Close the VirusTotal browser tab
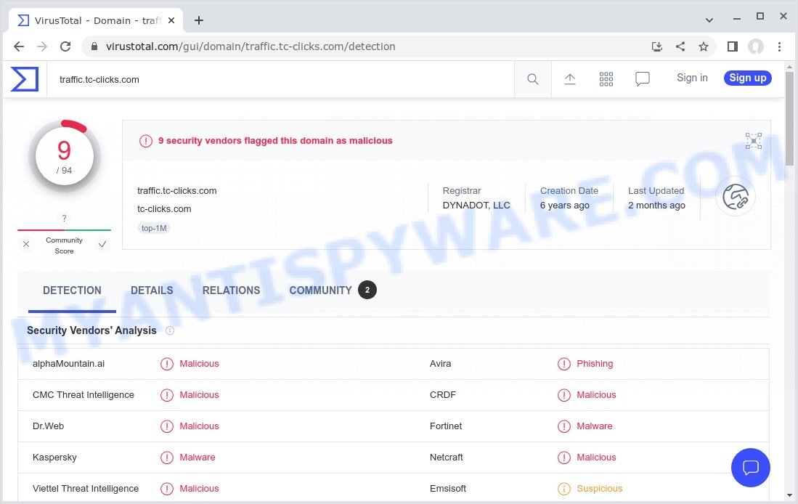This screenshot has width=798, height=504. pos(171,20)
